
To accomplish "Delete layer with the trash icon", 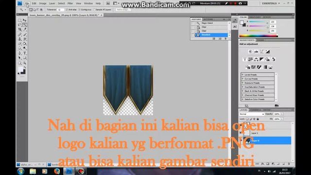I will coord(289,164).
